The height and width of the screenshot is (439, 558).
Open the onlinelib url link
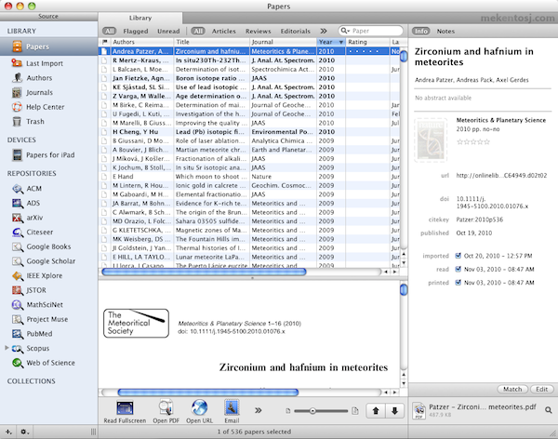point(501,175)
